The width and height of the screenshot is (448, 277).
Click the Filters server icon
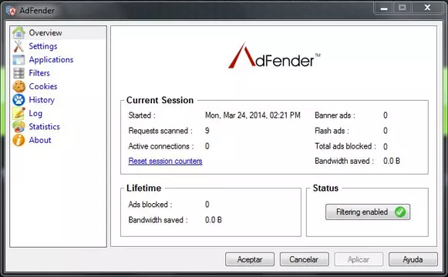[19, 73]
